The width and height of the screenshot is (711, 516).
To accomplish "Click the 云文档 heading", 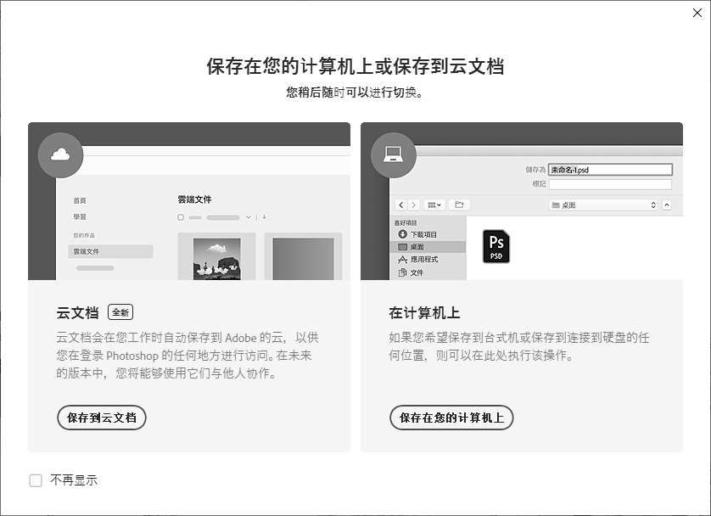I will pos(77,313).
